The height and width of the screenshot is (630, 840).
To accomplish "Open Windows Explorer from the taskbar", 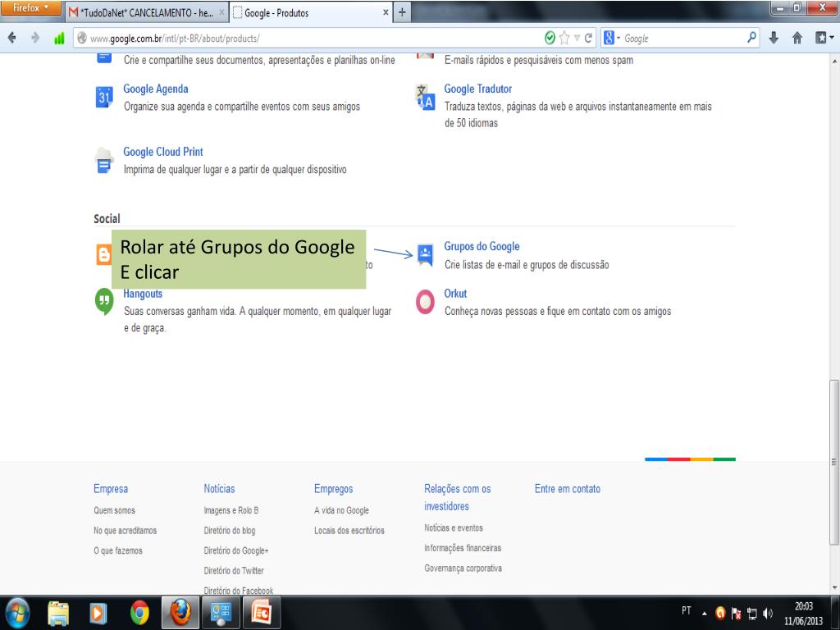I will (58, 613).
